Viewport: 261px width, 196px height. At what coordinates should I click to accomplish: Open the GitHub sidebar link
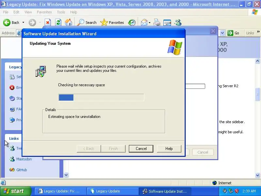22,170
